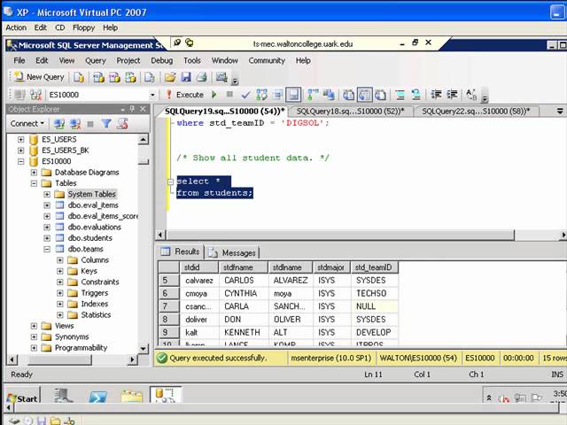The image size is (567, 425).
Task: Open the Query menu
Action: (x=96, y=61)
